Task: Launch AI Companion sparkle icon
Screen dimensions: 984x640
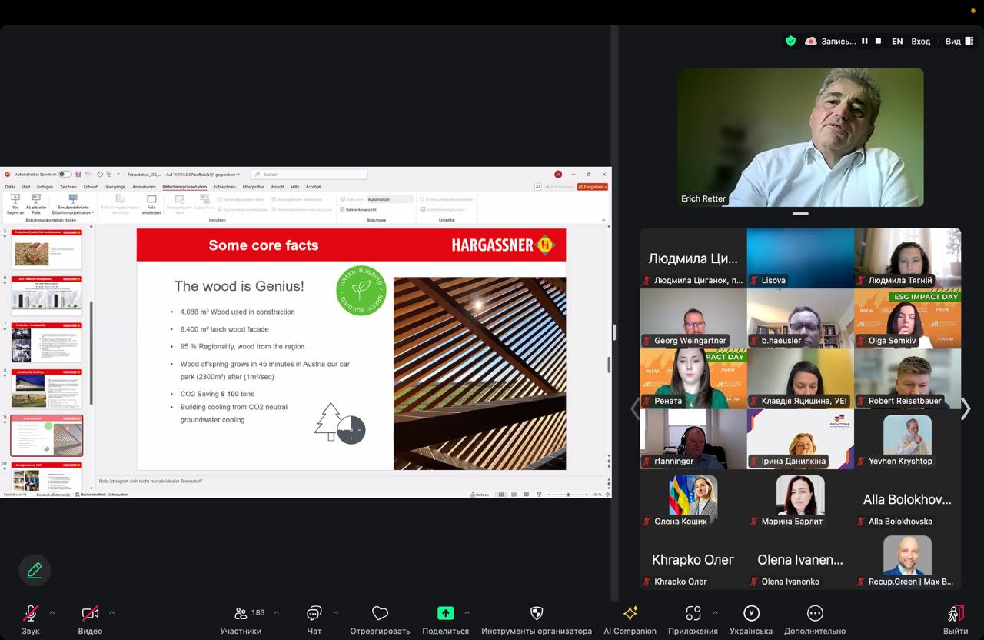Action: (630, 613)
